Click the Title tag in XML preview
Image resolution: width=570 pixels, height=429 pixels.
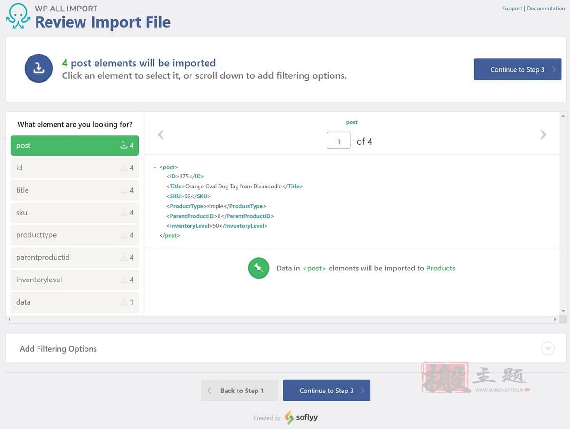[176, 187]
